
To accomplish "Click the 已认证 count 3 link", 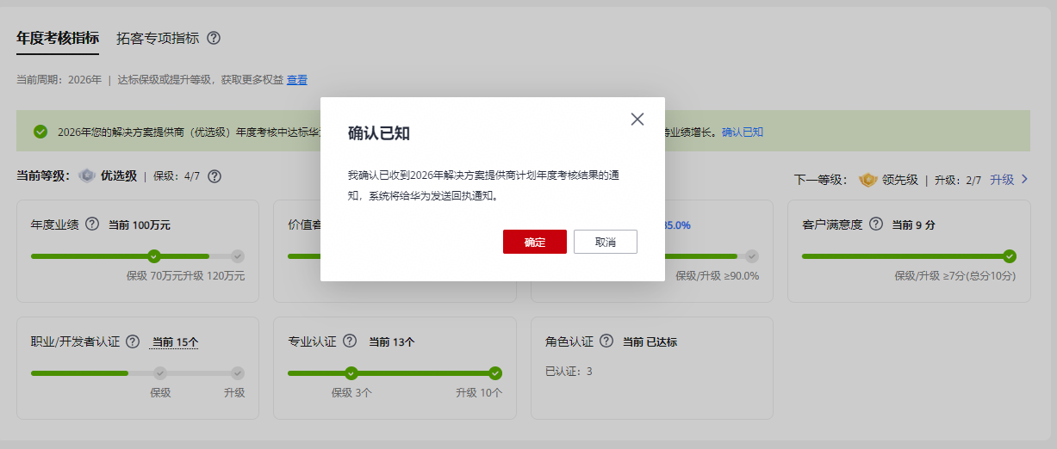I will tap(589, 372).
